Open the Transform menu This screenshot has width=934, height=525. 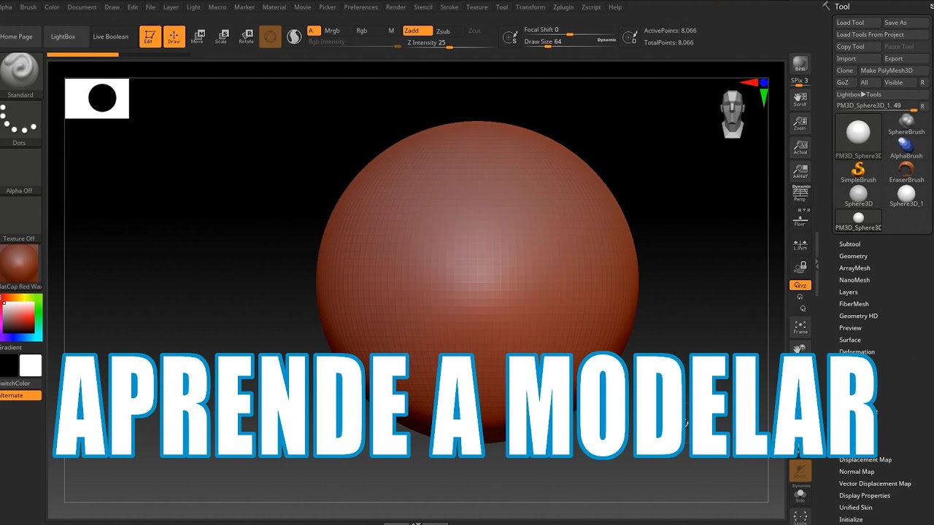click(x=530, y=7)
